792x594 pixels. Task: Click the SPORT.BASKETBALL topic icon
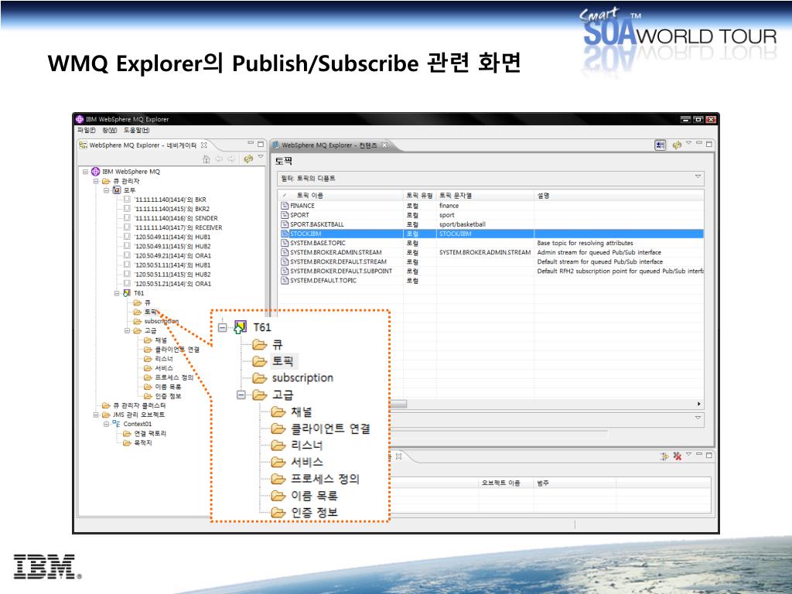coord(285,224)
